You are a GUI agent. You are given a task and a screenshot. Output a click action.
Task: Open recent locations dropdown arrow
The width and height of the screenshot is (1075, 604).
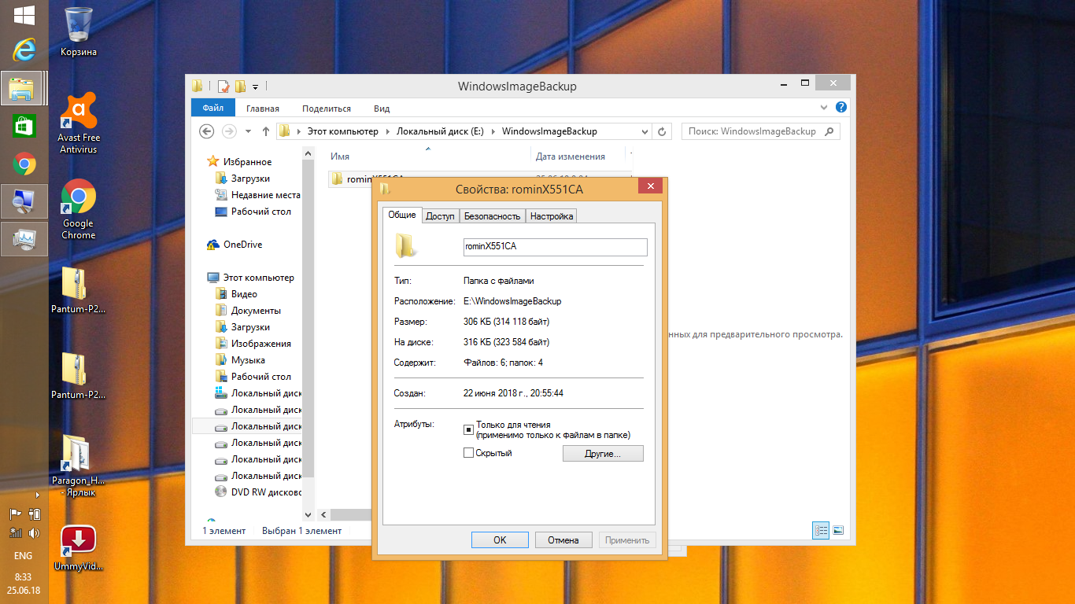click(249, 131)
